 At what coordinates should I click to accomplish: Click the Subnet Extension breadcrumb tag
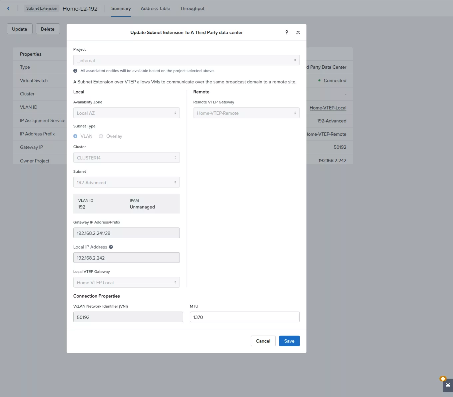(42, 8)
